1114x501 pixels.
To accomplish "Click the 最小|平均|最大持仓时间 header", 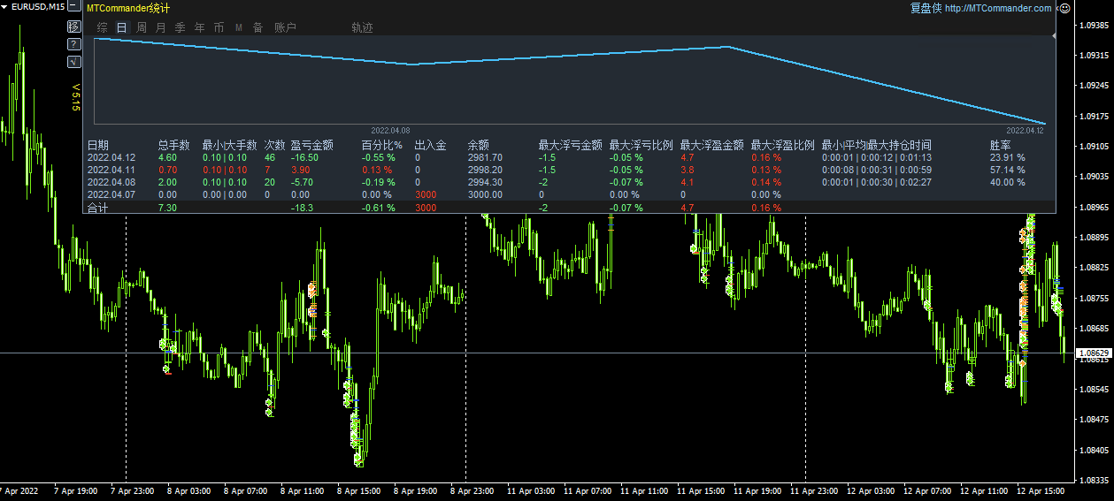I will [876, 145].
